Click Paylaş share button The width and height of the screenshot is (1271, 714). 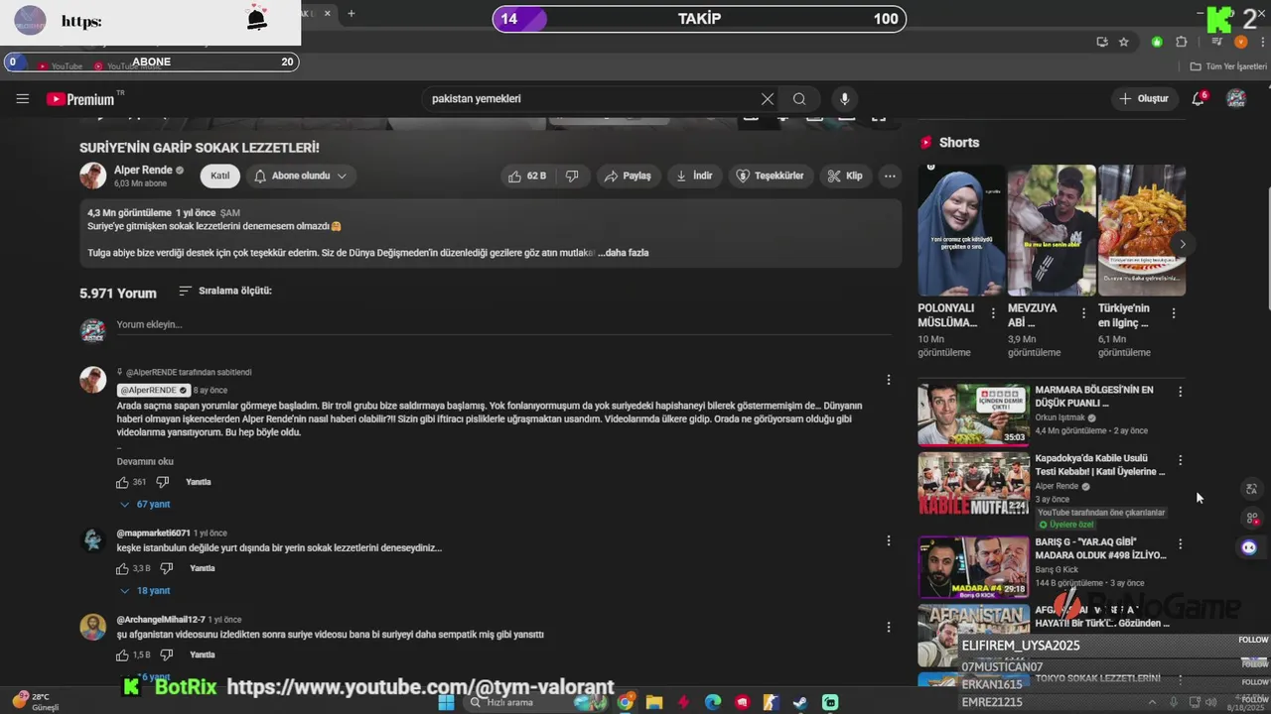point(628,176)
